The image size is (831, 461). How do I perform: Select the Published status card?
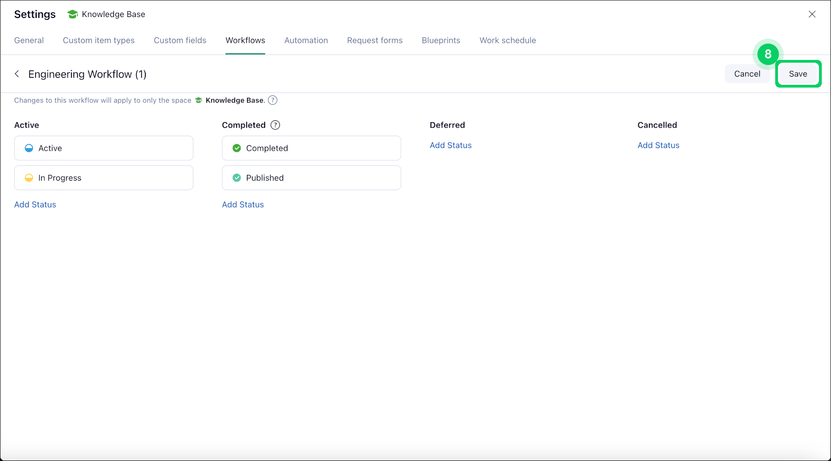[311, 178]
